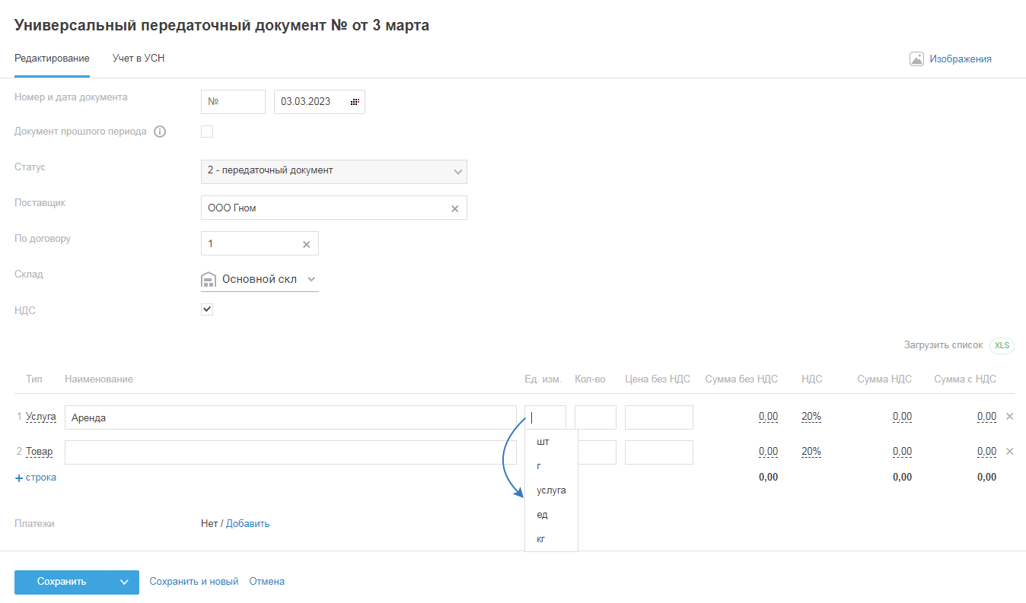The image size is (1026, 603).
Task: Select 'услуга' from the unit list
Action: tap(551, 490)
